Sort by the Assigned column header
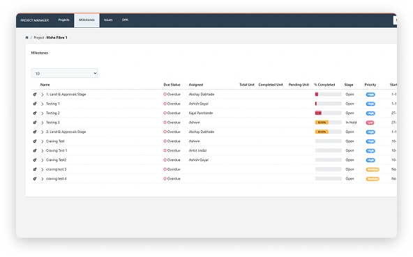This screenshot has height=257, width=413. pos(196,85)
